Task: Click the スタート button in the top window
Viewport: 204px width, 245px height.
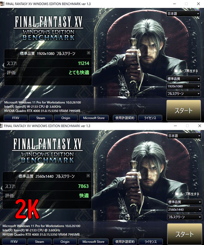Action: pyautogui.click(x=184, y=110)
